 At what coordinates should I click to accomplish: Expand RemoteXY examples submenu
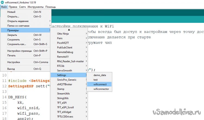pos(69,57)
